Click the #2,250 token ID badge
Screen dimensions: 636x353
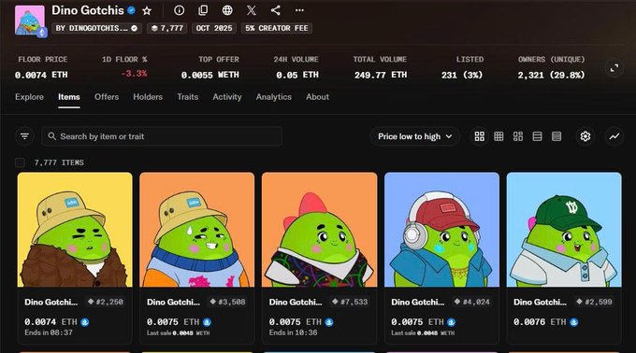tap(106, 302)
